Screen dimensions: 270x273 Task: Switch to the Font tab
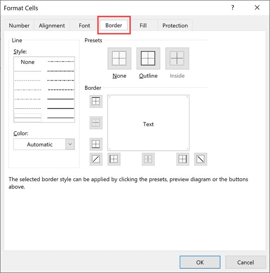(x=84, y=26)
